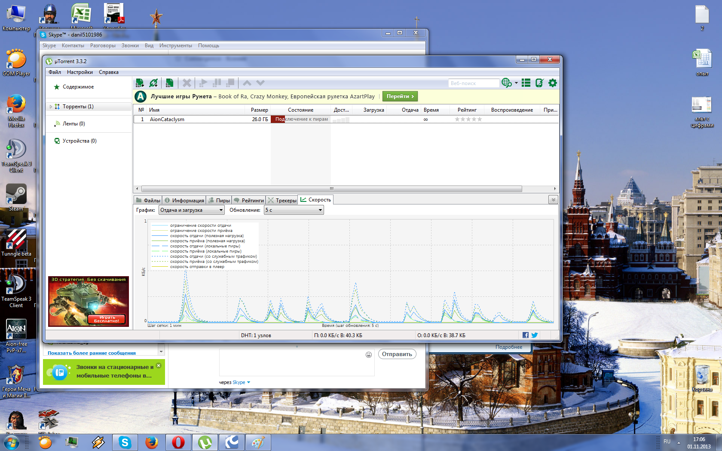Click the Remove torrent X icon
Image resolution: width=722 pixels, height=451 pixels.
point(187,83)
